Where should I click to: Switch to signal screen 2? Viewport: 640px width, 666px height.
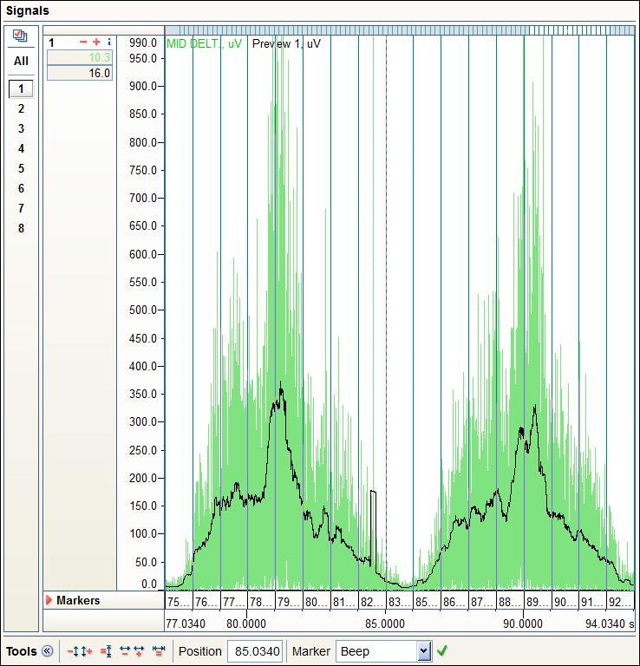tap(21, 108)
